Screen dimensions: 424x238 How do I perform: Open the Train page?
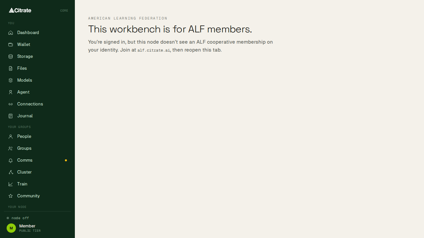[37, 184]
